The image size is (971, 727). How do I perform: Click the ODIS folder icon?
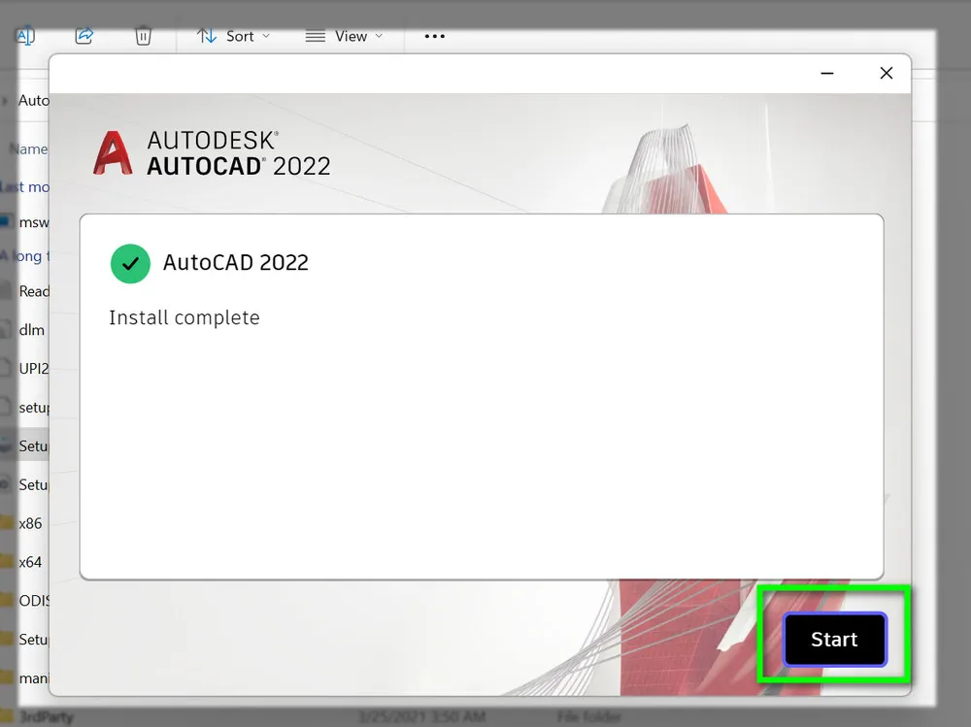click(x=9, y=600)
